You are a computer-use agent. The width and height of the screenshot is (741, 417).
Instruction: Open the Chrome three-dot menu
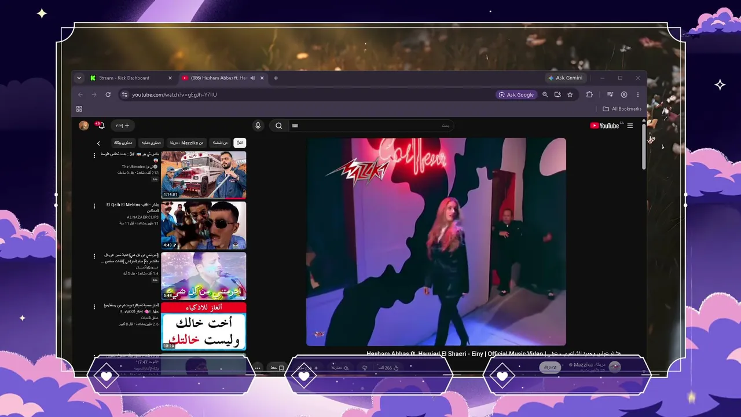638,94
